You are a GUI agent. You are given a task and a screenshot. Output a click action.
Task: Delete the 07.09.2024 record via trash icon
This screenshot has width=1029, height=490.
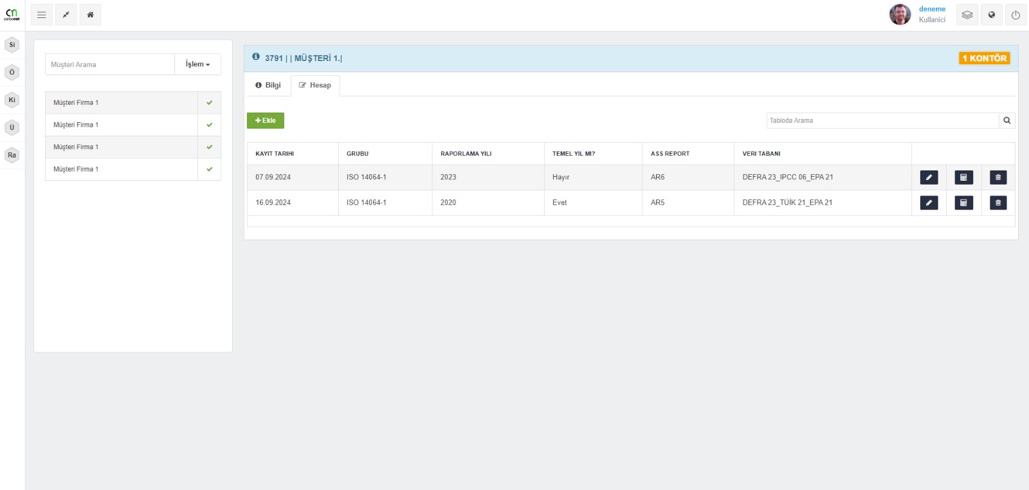click(x=998, y=177)
